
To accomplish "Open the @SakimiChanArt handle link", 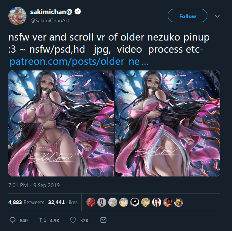I will (50, 20).
